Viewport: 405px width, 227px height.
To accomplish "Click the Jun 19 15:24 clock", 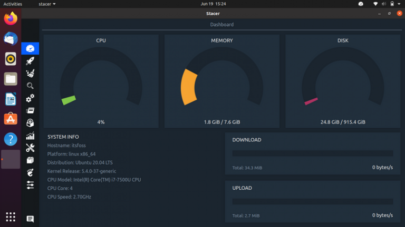I will [213, 4].
